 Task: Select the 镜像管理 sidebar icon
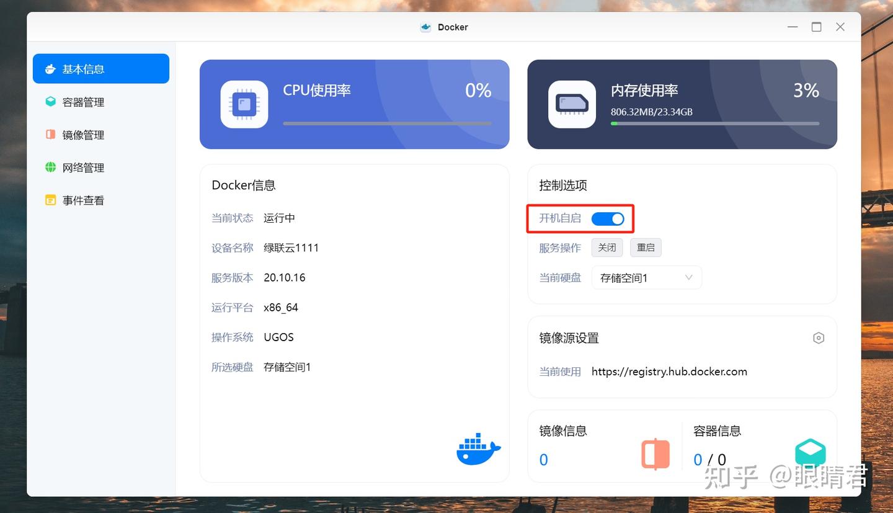point(50,134)
